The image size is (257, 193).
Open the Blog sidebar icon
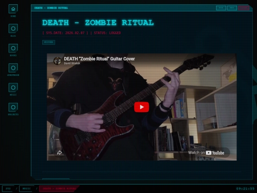click(x=13, y=29)
